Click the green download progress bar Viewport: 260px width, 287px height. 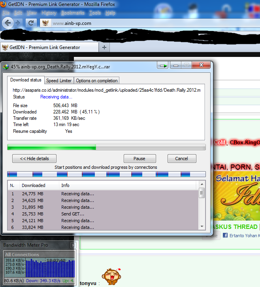coord(106,147)
